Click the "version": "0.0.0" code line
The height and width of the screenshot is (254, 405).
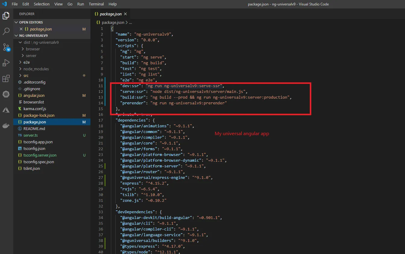137,40
